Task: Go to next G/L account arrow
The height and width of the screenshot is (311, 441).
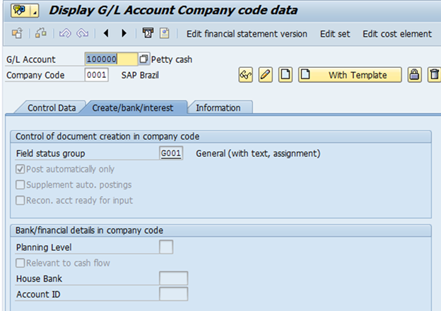Action: click(x=124, y=33)
